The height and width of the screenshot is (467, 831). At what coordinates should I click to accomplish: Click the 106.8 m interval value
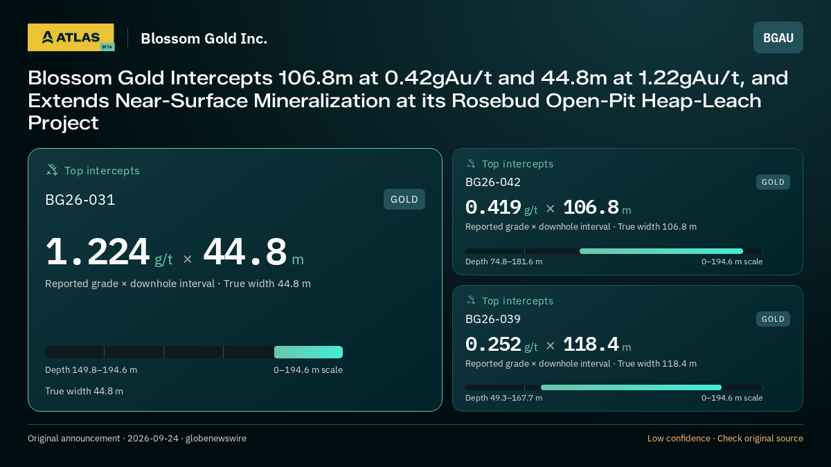(597, 208)
